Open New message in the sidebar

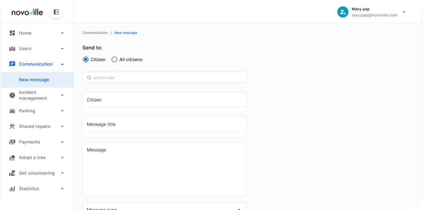[x=34, y=80]
